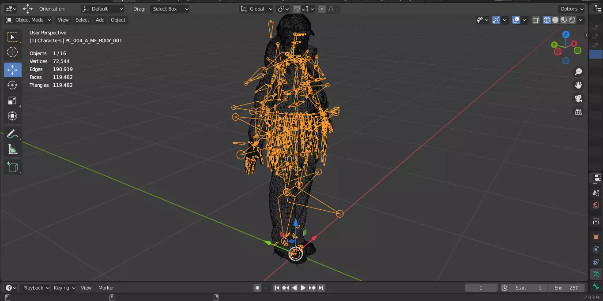Select the Add Cube tool
This screenshot has width=603, height=301.
pyautogui.click(x=13, y=167)
